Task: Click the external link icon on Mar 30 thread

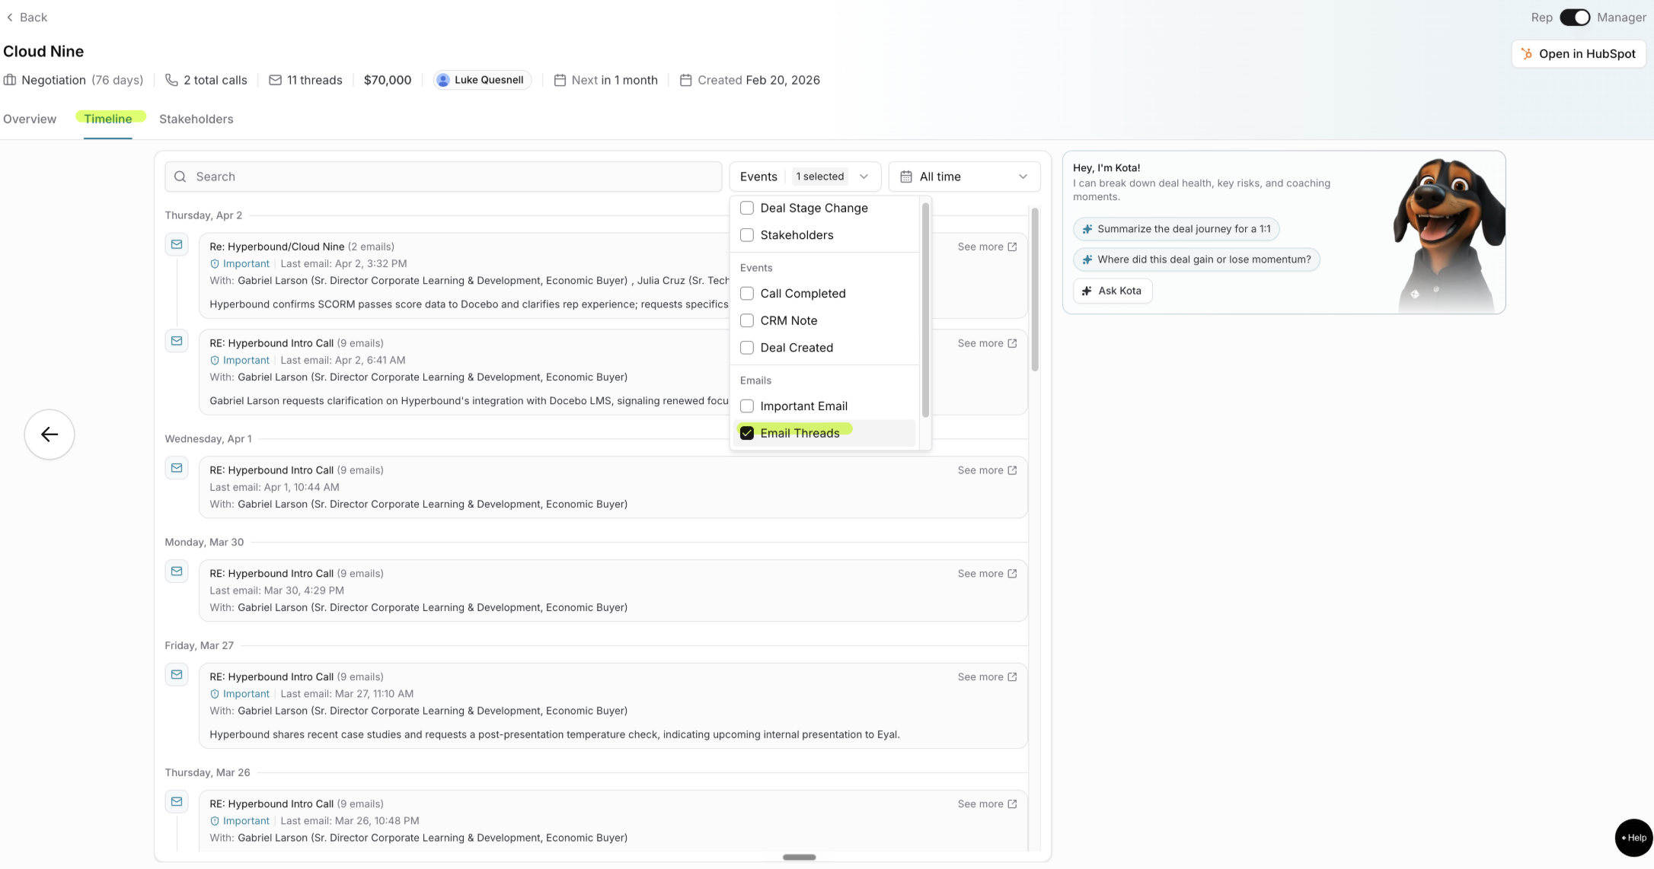Action: point(1012,574)
